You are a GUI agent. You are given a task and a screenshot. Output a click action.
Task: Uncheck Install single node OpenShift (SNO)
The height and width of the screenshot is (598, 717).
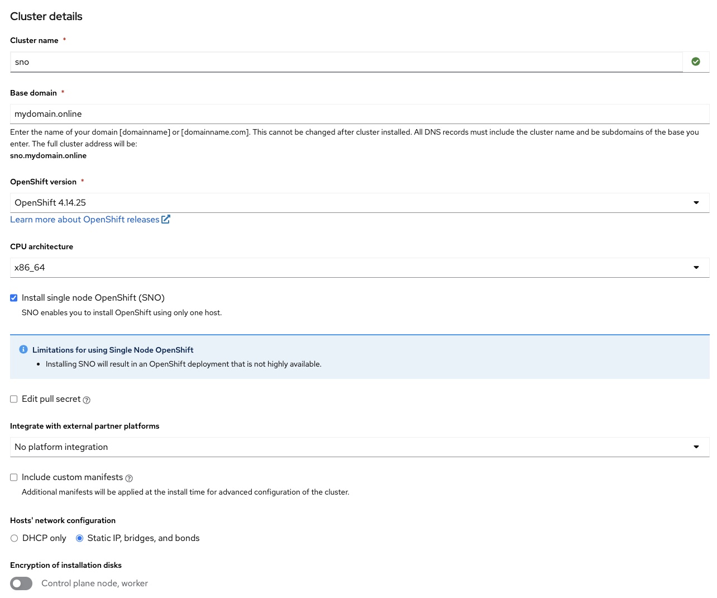(14, 298)
